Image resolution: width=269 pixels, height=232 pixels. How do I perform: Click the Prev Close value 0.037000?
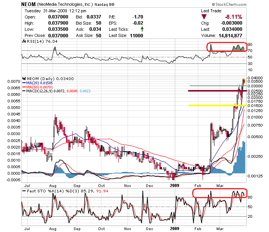[x=58, y=35]
